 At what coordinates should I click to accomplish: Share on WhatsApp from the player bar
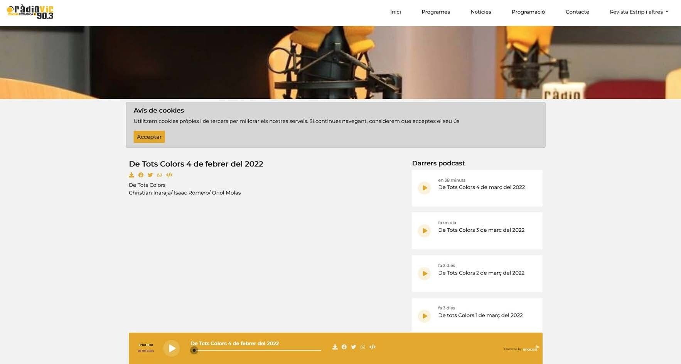(x=363, y=347)
